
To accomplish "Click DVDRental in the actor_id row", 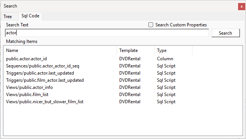I will point(130,59).
